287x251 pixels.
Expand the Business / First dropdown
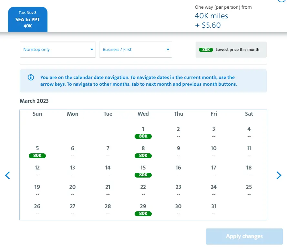pos(136,50)
